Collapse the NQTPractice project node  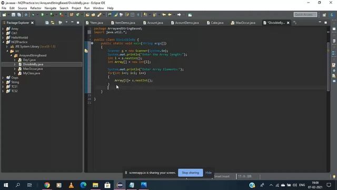3,42
